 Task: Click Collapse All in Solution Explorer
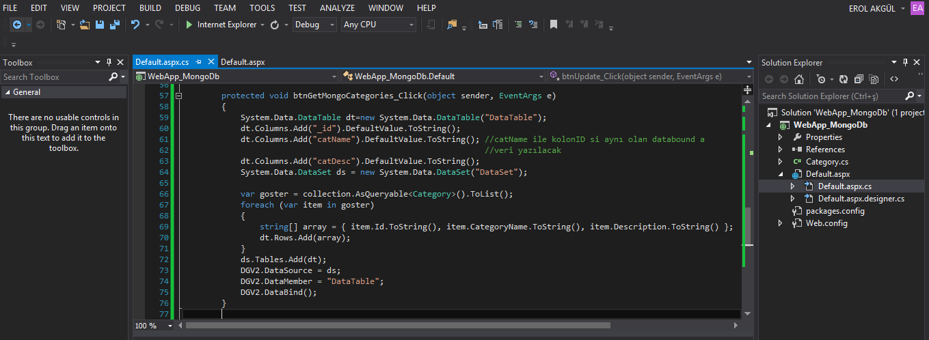click(x=859, y=79)
